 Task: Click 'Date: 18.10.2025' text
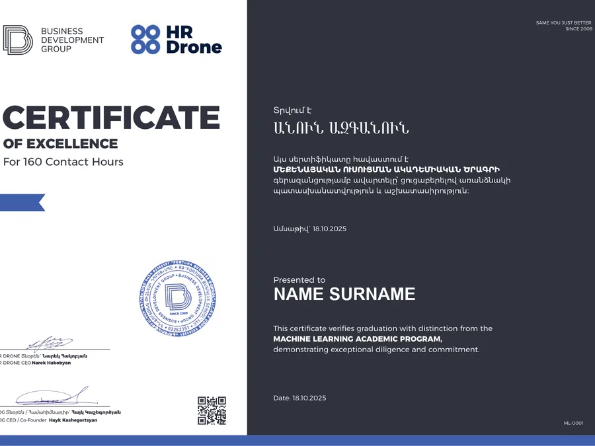[299, 398]
